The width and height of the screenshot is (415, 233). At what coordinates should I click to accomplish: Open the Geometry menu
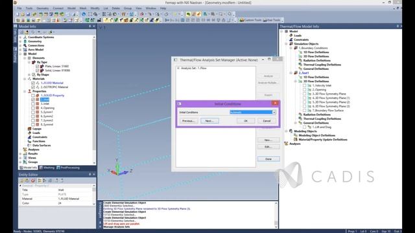tap(42, 8)
